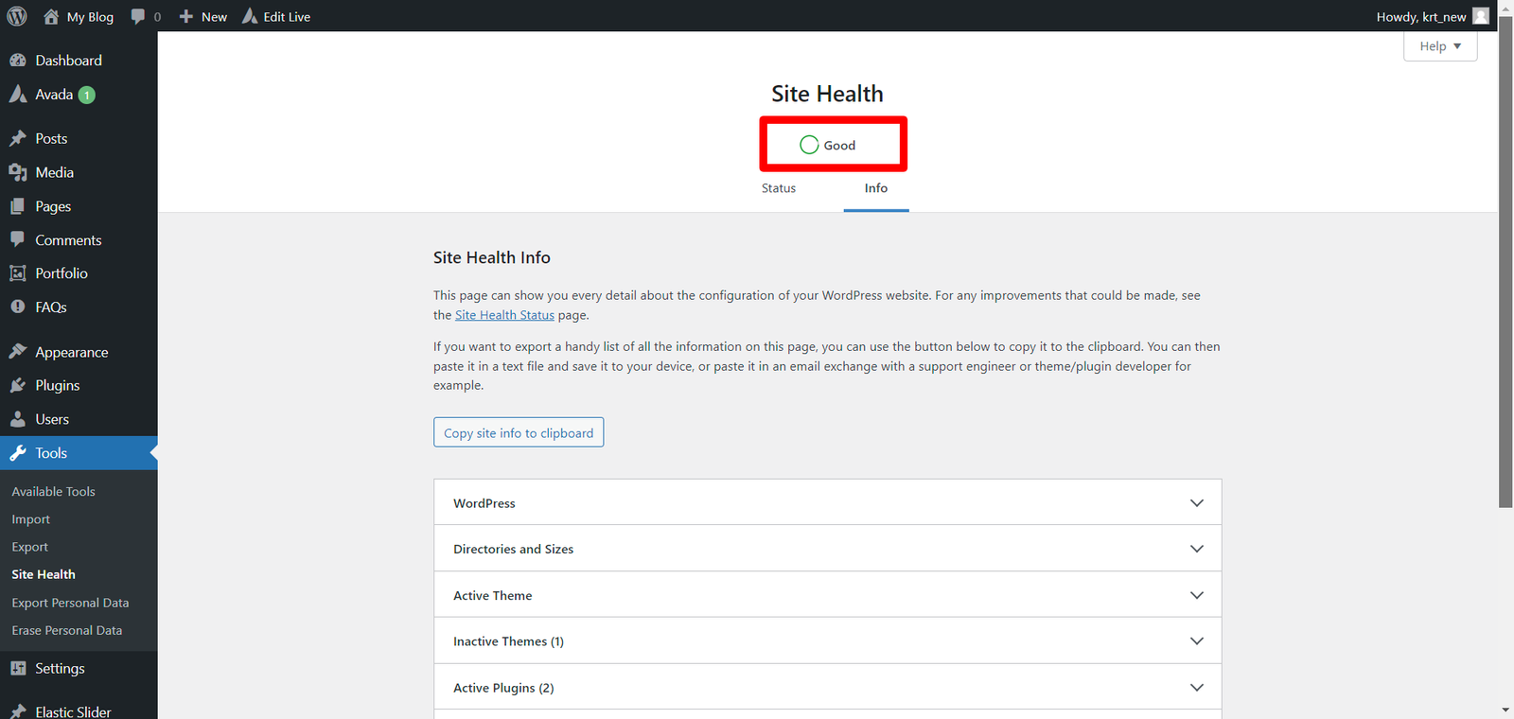This screenshot has height=719, width=1514.
Task: Click the FAQs info icon
Action: click(18, 307)
